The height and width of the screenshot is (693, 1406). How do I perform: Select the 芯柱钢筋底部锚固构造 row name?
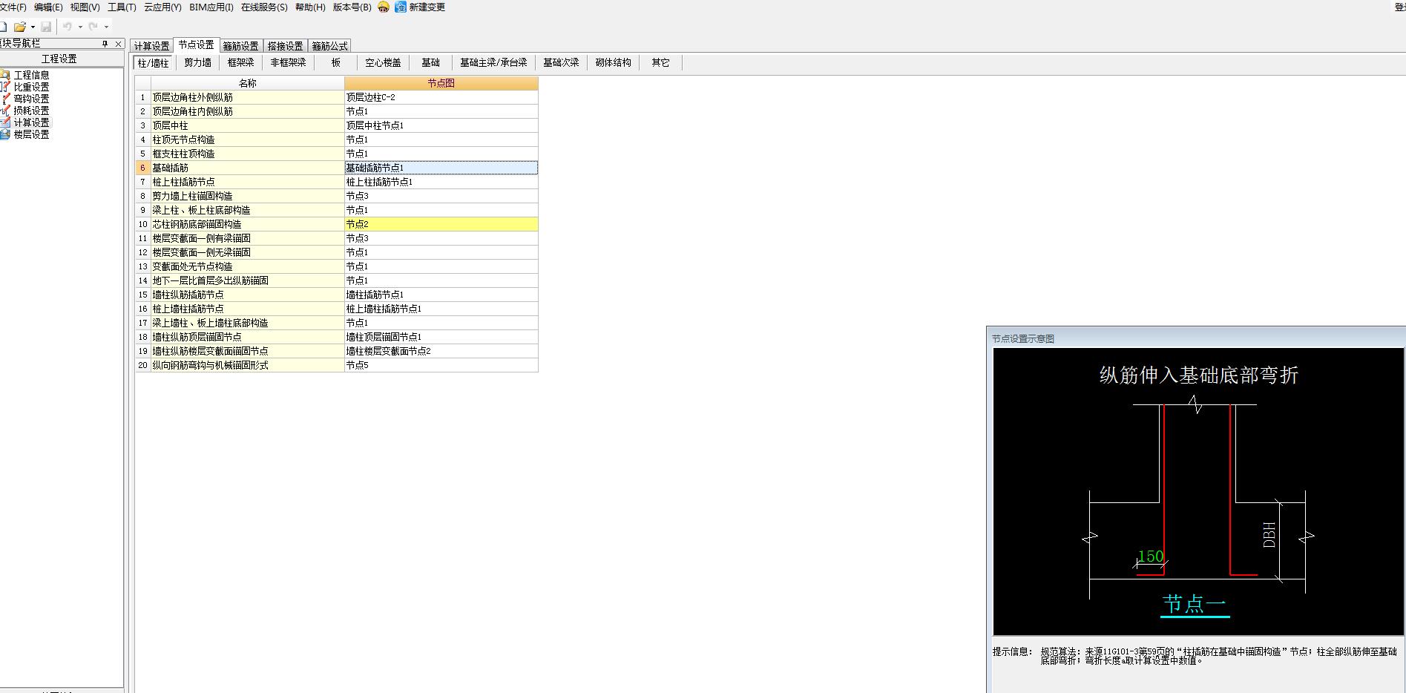click(x=247, y=224)
